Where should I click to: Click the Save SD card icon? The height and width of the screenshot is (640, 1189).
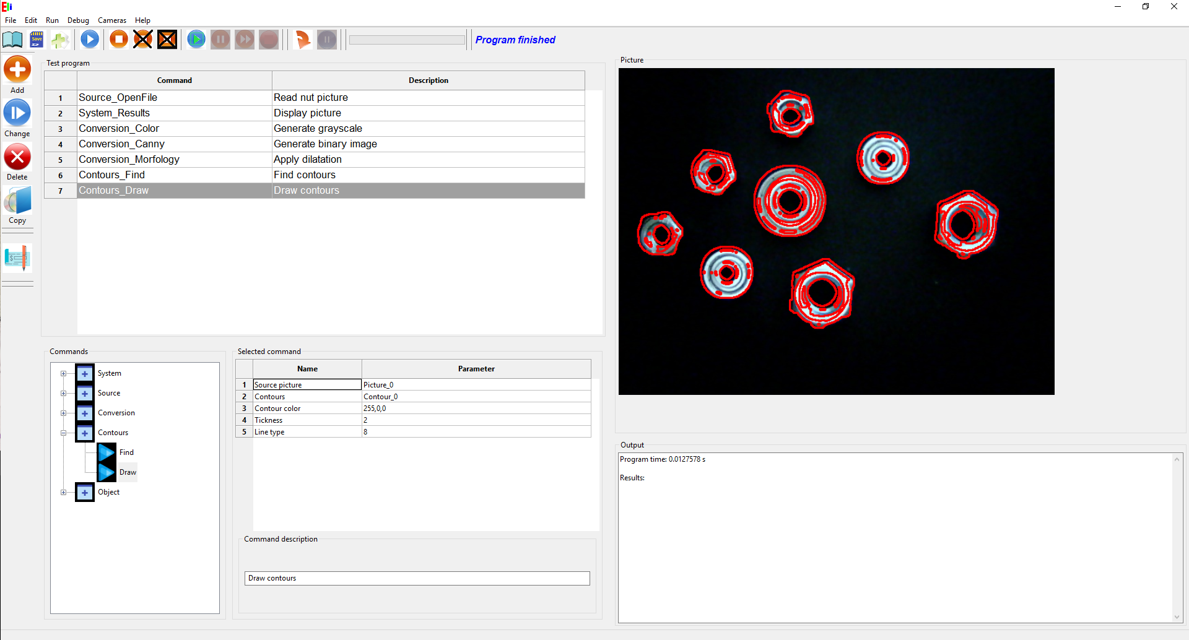click(x=37, y=40)
